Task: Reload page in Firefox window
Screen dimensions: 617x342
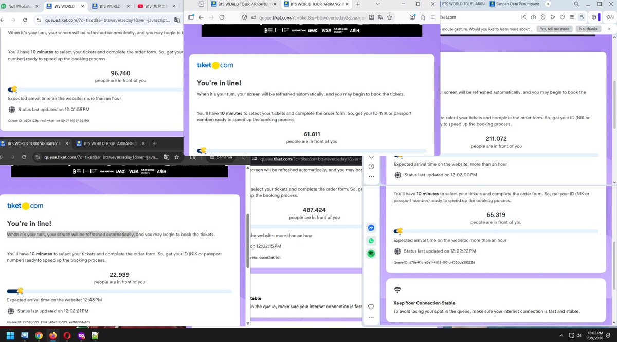Action: [x=222, y=17]
